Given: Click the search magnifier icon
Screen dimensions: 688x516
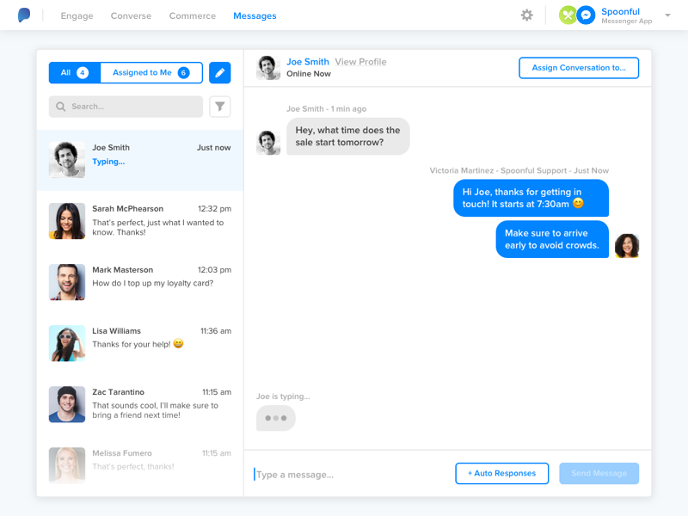Looking at the screenshot, I should click(x=61, y=107).
